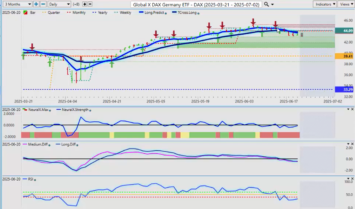
Task: Click the settings dot beside TCross.Long
Action: pos(198,14)
